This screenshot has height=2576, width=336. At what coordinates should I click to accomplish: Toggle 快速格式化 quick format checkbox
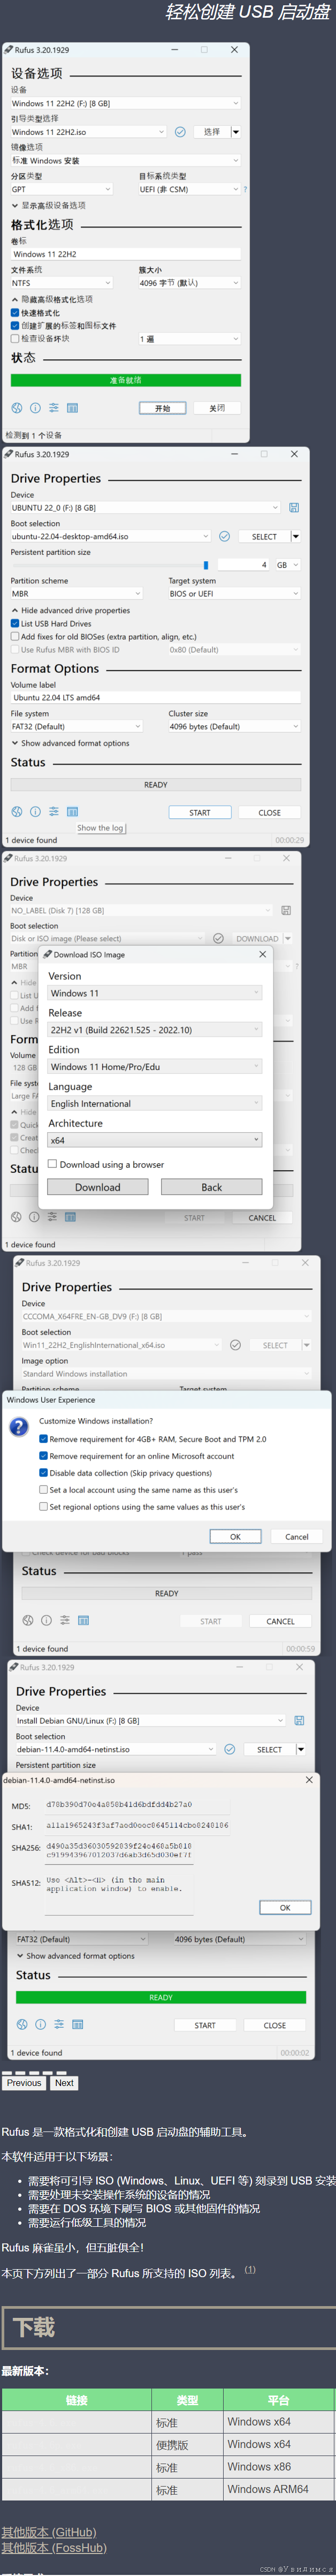[15, 312]
